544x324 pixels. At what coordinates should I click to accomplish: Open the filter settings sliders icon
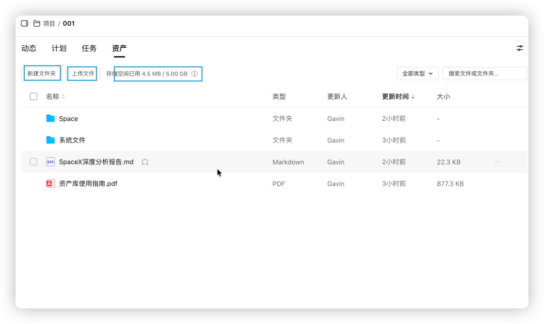[519, 48]
